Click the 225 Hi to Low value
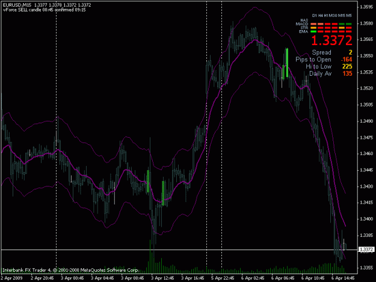The width and height of the screenshot is (376, 282). 347,66
